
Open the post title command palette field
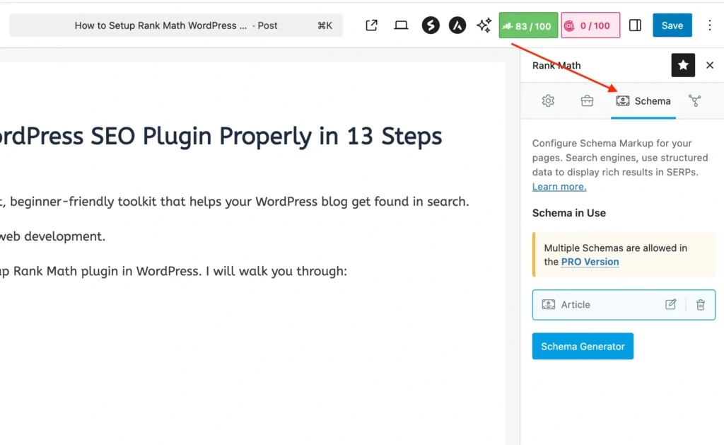176,25
